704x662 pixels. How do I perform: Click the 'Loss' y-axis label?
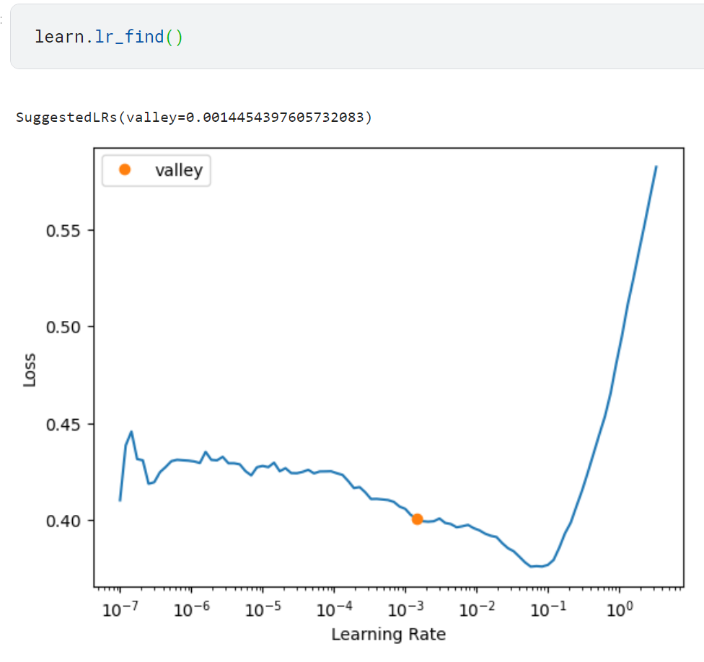tap(30, 370)
